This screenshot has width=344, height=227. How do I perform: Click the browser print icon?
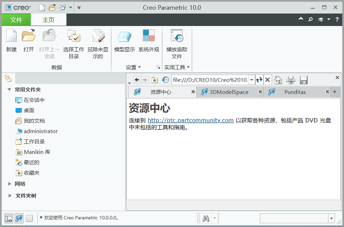coord(291,80)
